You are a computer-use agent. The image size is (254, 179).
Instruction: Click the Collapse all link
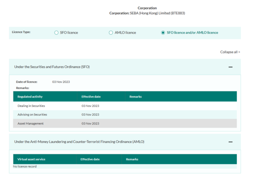point(230,52)
